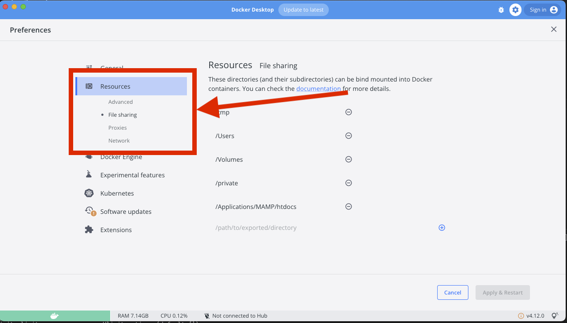Click the Sign in button
567x323 pixels.
tap(542, 10)
